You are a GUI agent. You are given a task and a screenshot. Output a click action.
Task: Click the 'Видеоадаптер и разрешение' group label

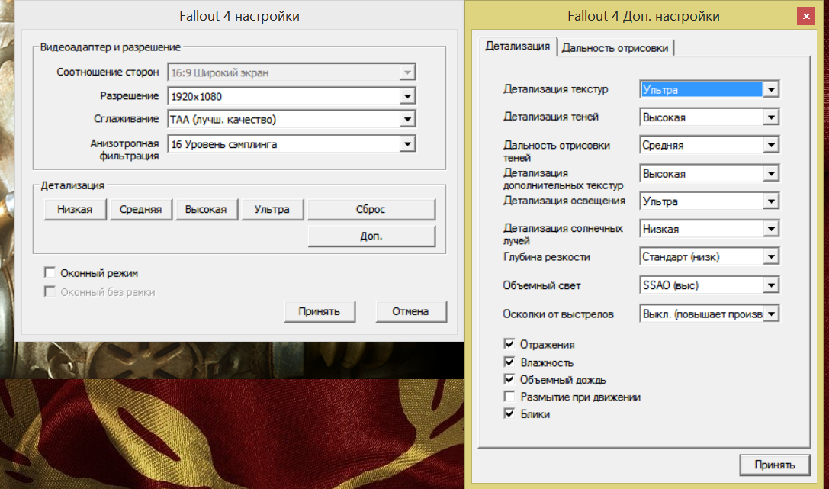pos(111,47)
